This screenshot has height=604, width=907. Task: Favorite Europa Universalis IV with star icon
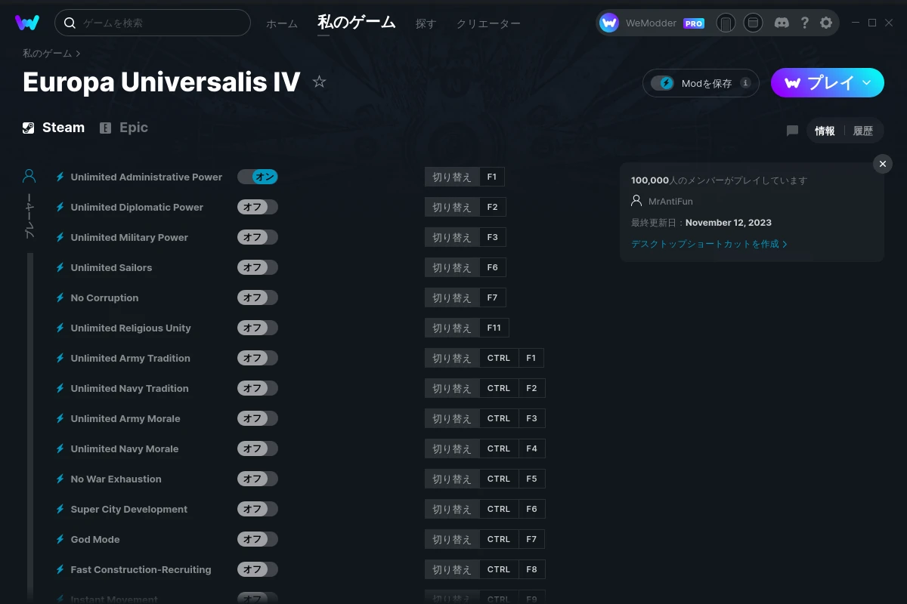319,82
